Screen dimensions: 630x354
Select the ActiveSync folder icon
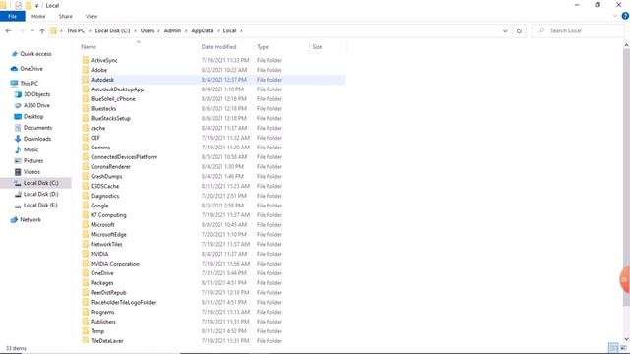86,60
